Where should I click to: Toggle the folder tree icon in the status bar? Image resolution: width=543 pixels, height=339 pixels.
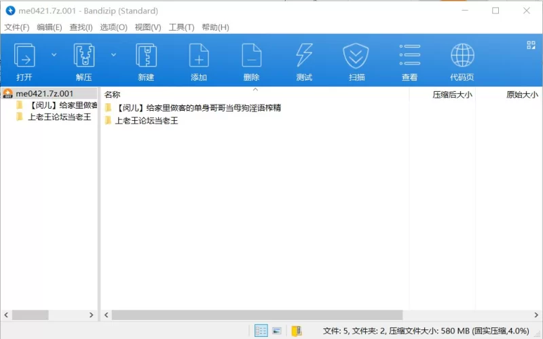[297, 331]
